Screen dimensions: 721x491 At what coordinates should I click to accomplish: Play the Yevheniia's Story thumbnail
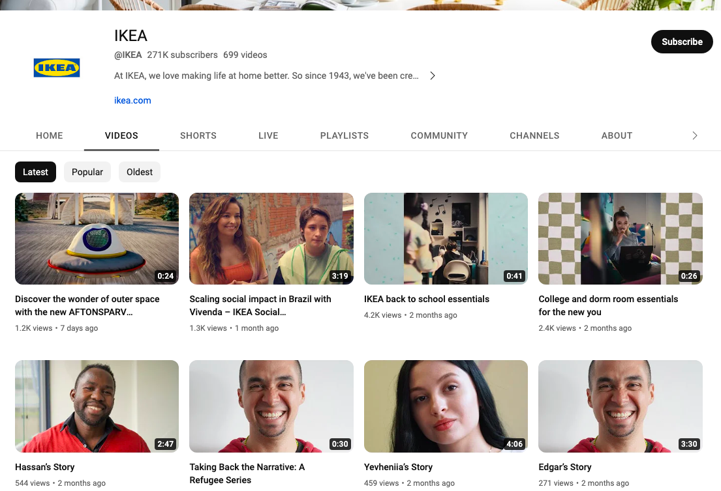click(x=446, y=406)
